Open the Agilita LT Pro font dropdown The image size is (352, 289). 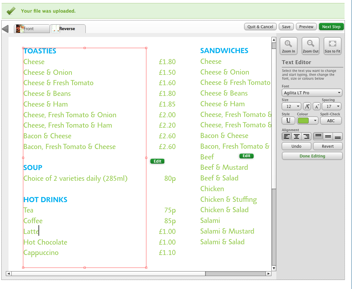[x=312, y=93]
